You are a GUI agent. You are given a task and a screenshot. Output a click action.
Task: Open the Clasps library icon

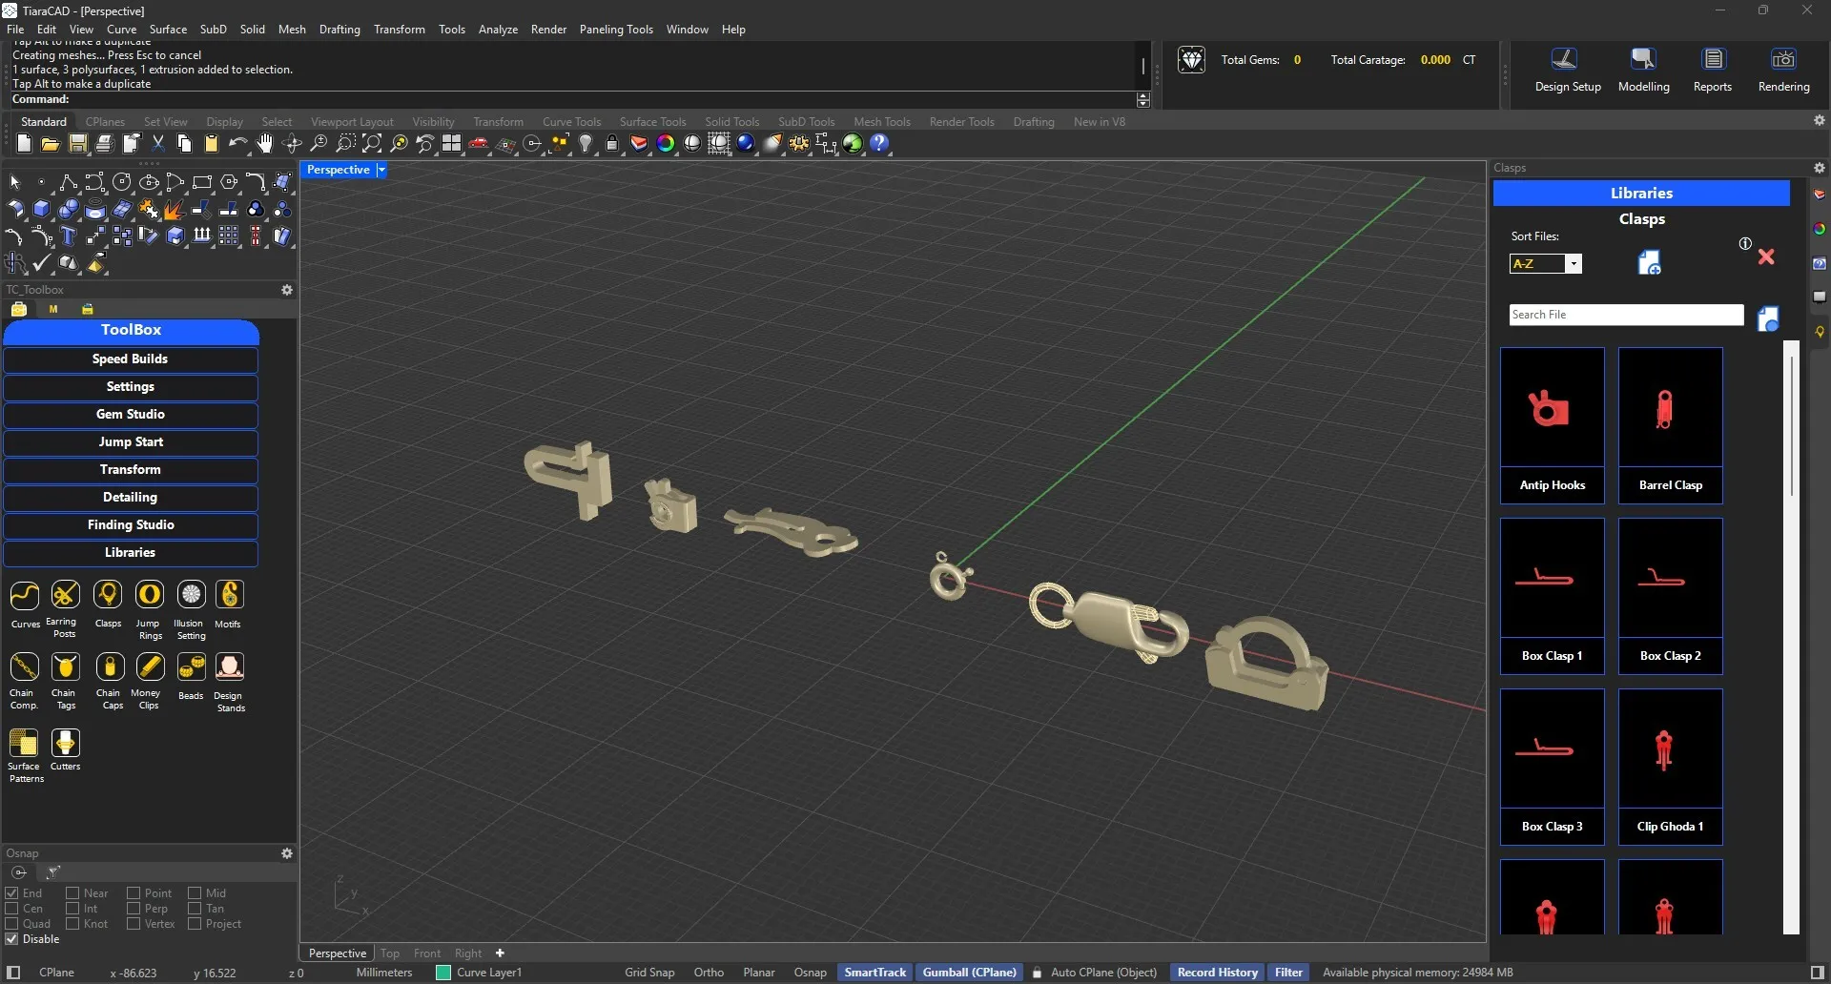tap(108, 596)
